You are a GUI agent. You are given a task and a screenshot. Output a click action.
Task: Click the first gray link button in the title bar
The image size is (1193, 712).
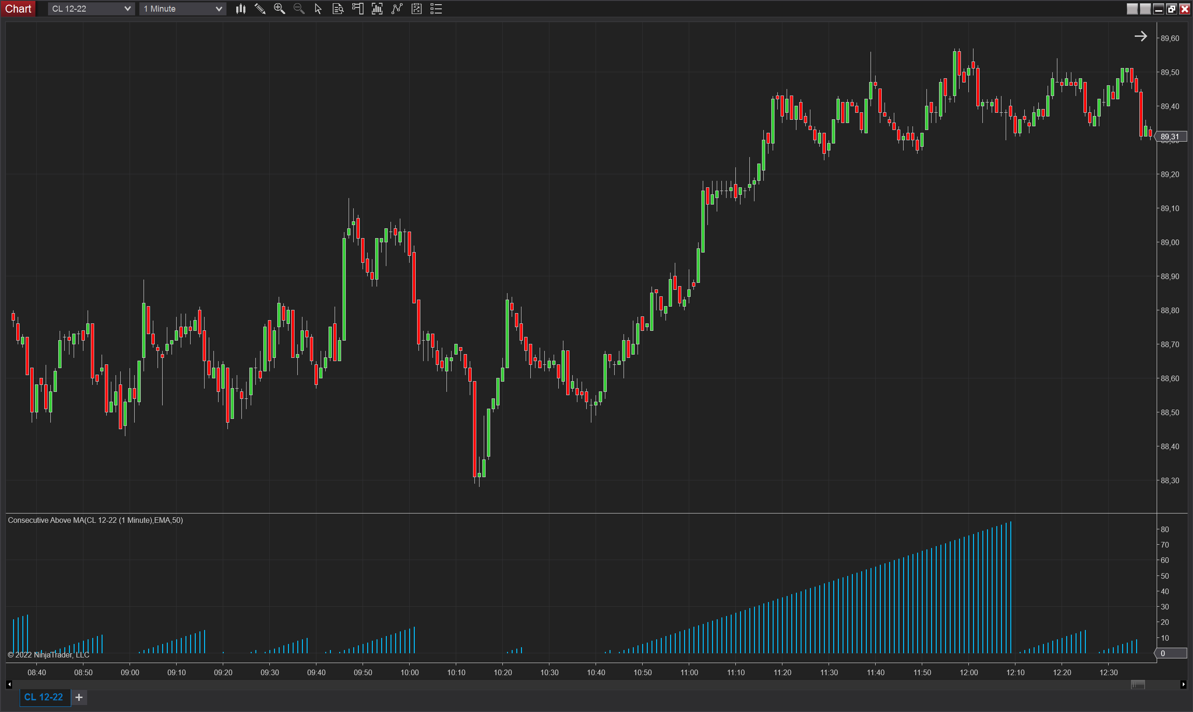(1132, 9)
